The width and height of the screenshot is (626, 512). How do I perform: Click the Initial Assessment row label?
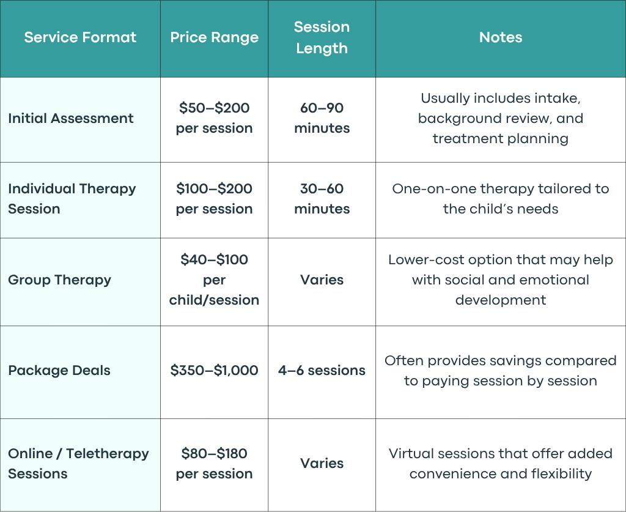click(x=71, y=119)
